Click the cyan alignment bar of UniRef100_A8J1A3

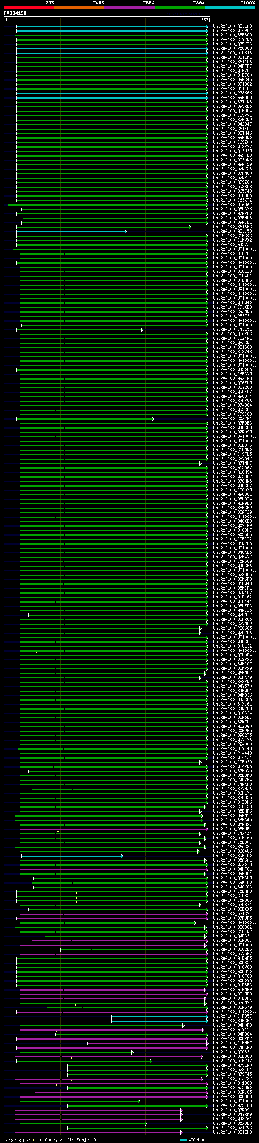(112, 26)
